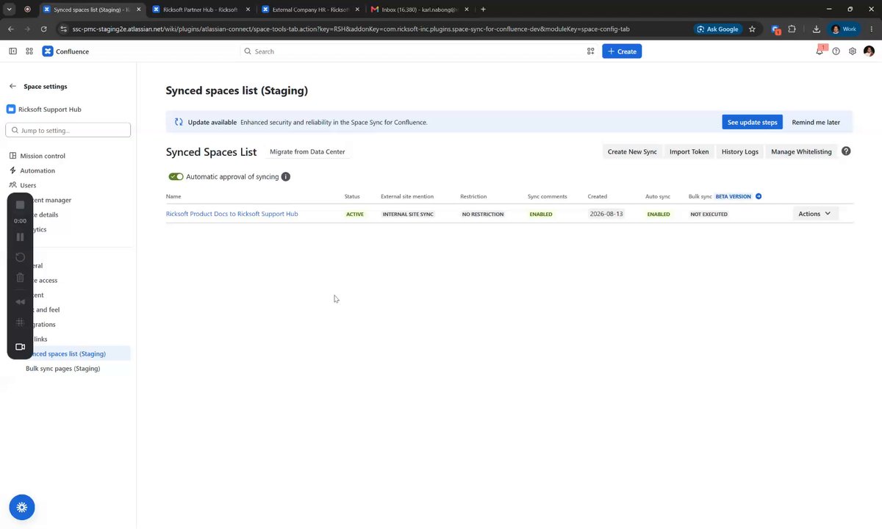Click the help icon next to Manage Whitelisting
The height and width of the screenshot is (529, 882).
pos(846,151)
